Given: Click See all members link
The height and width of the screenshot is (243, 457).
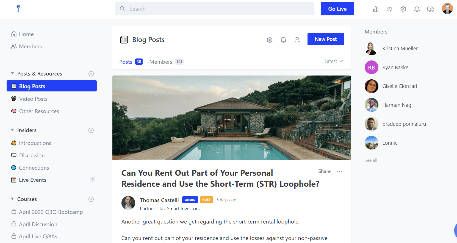Looking at the screenshot, I should [x=371, y=160].
